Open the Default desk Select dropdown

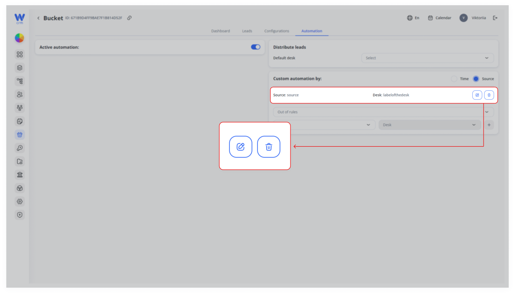[427, 58]
